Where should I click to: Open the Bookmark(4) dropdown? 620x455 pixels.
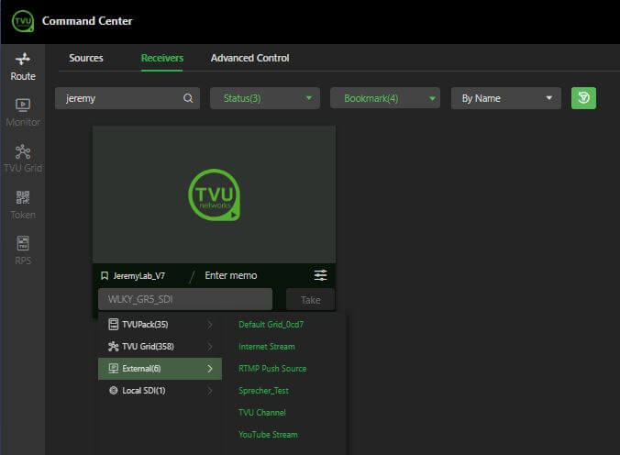pos(385,98)
